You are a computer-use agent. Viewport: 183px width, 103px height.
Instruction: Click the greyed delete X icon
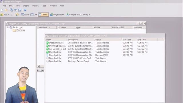point(11,15)
